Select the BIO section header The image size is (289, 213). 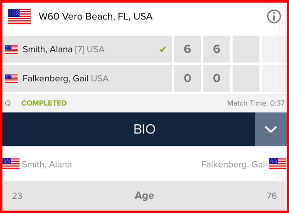click(144, 129)
